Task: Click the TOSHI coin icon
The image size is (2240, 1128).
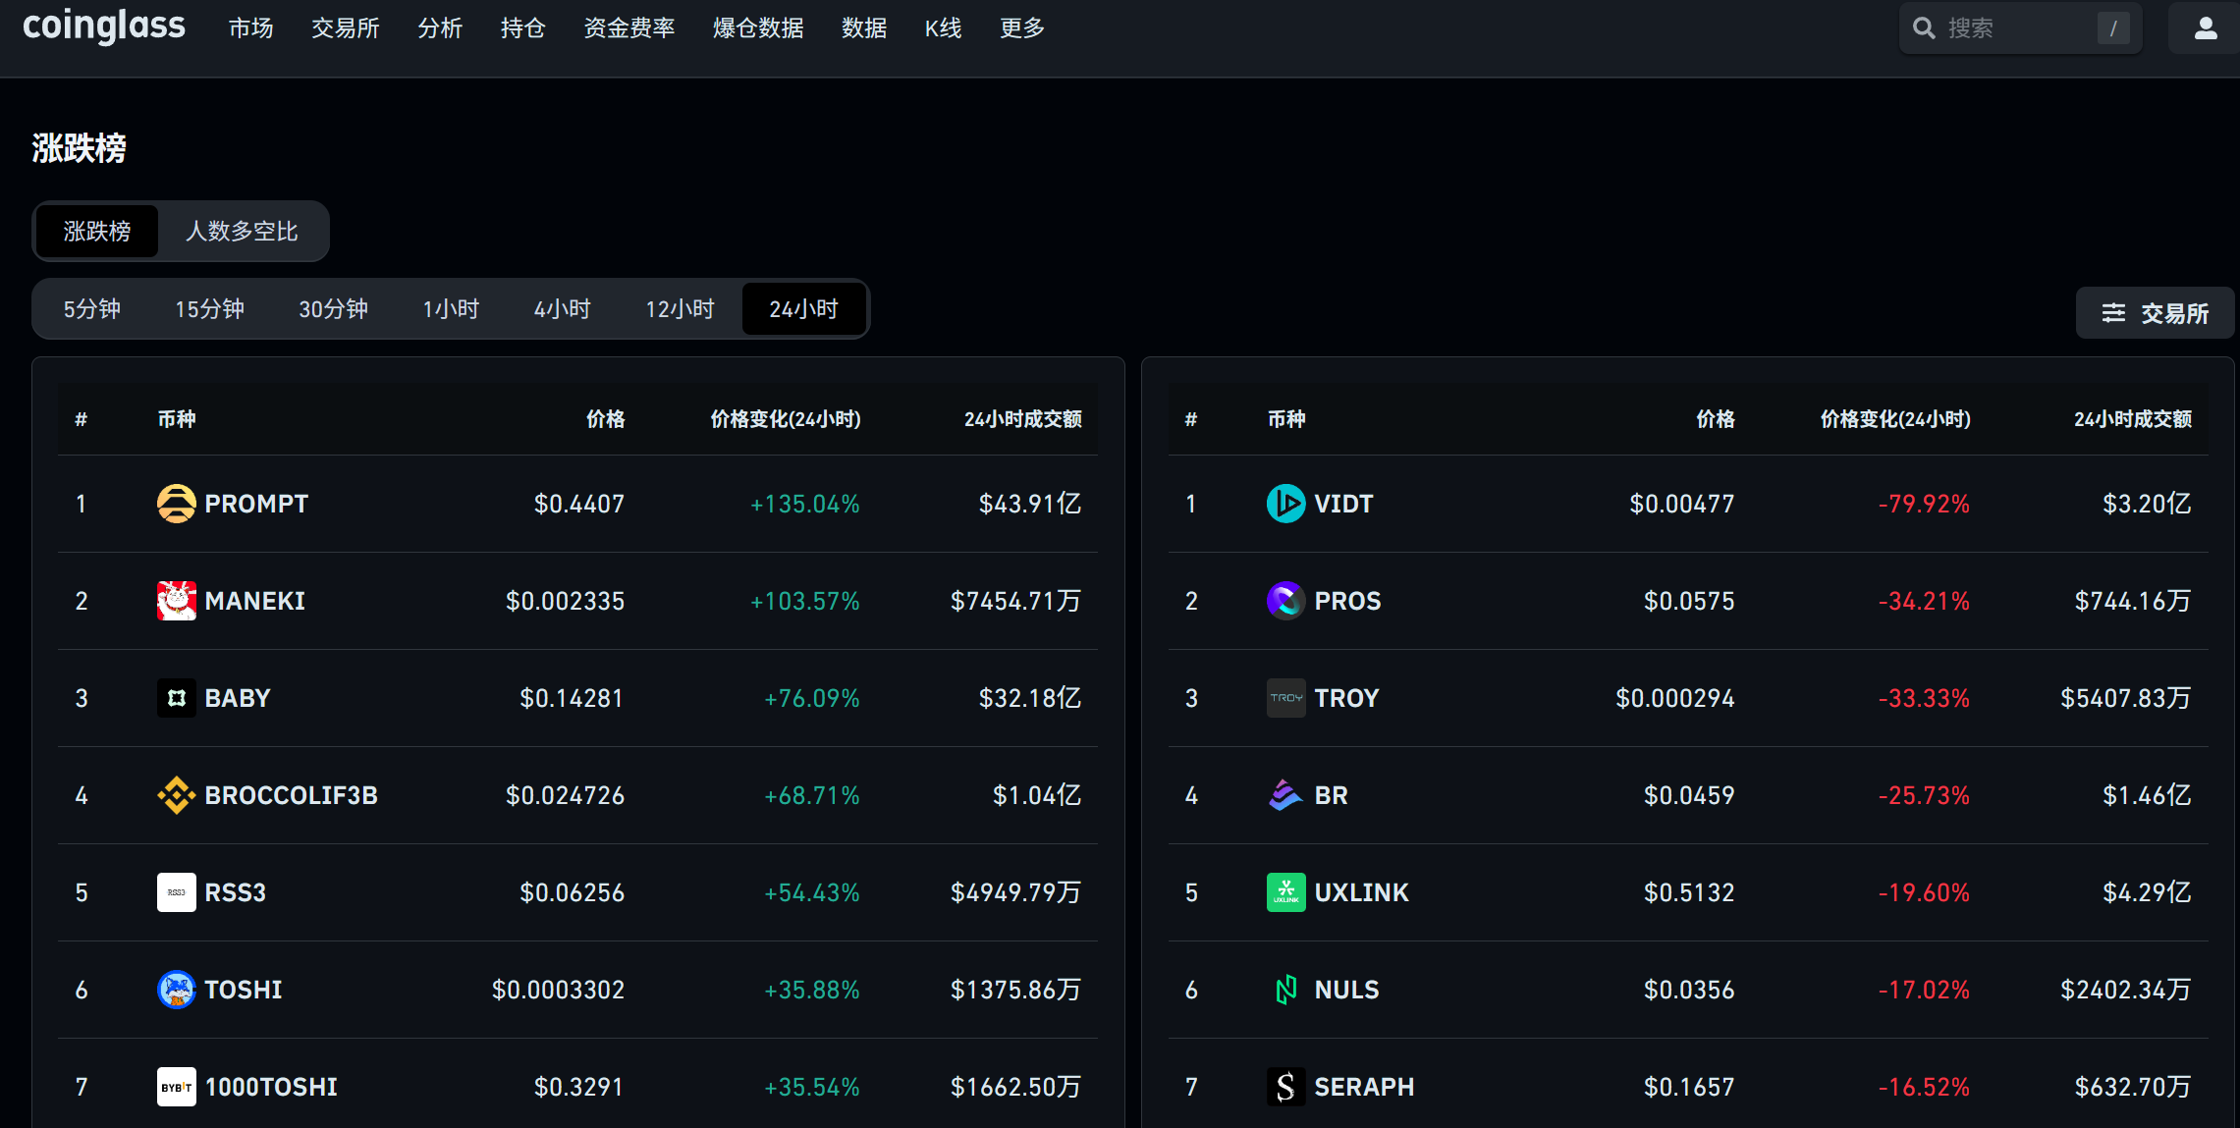Action: [x=176, y=990]
